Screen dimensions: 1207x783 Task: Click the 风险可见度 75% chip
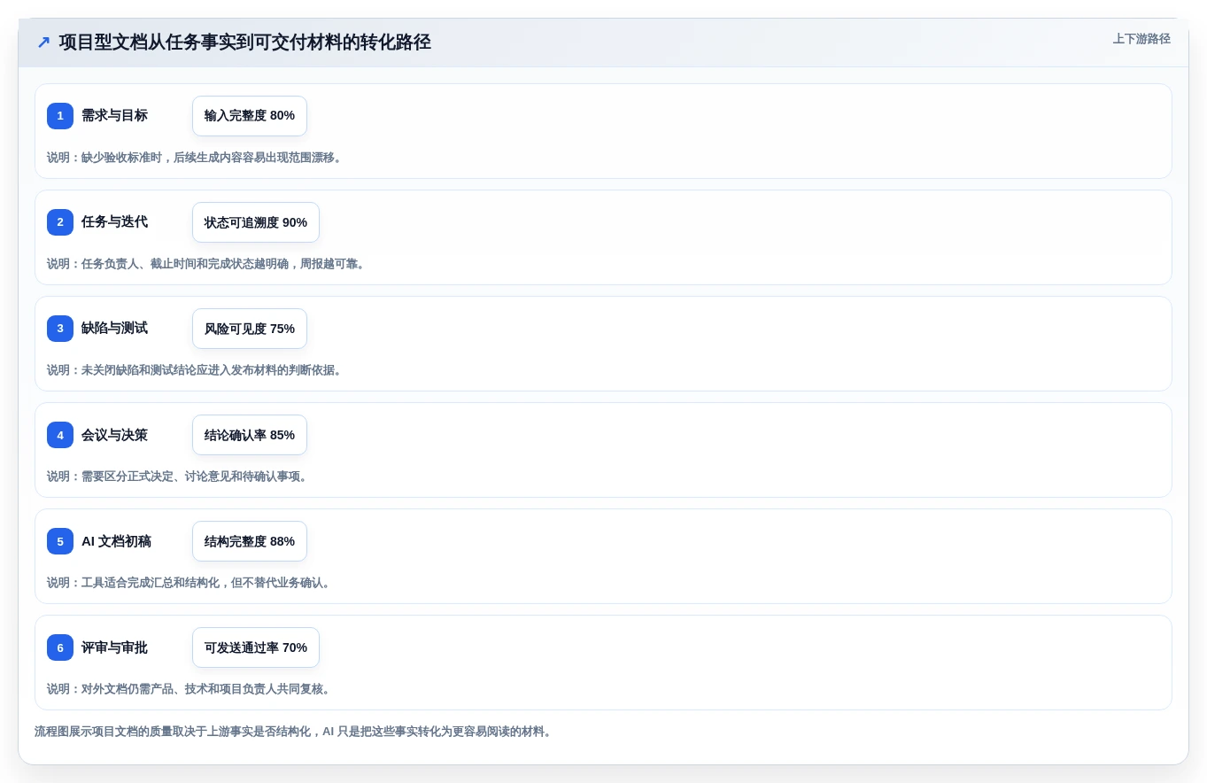[x=250, y=329]
